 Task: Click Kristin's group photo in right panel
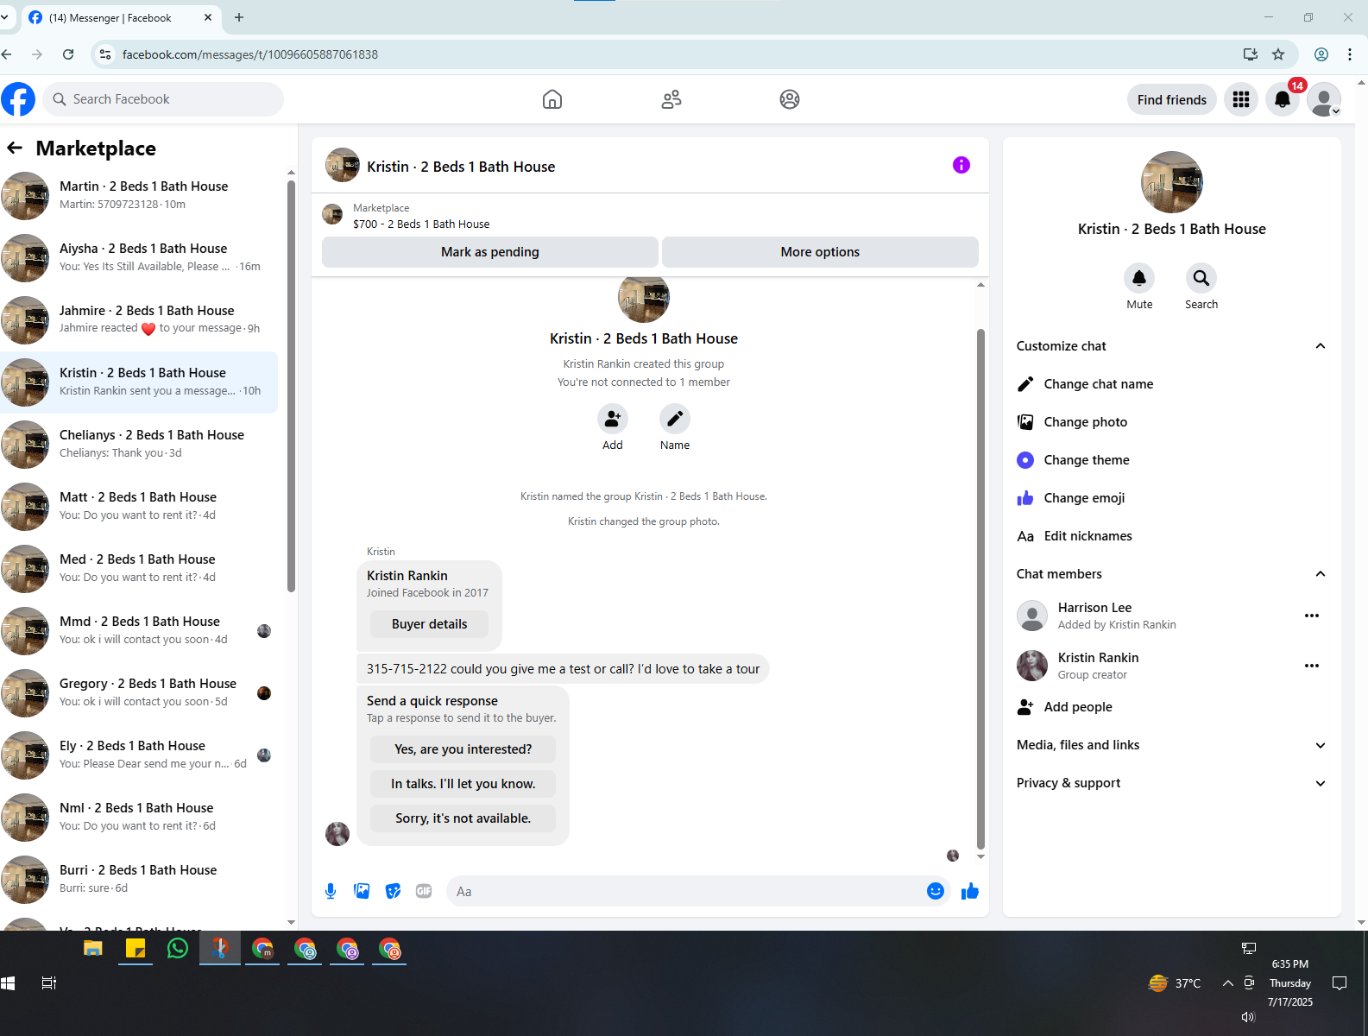1172,182
